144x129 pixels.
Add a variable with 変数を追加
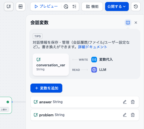coord(46,88)
